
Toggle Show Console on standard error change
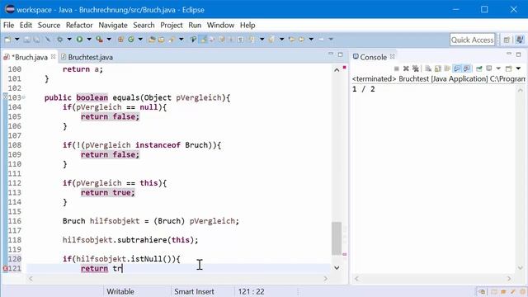pyautogui.click(x=467, y=68)
